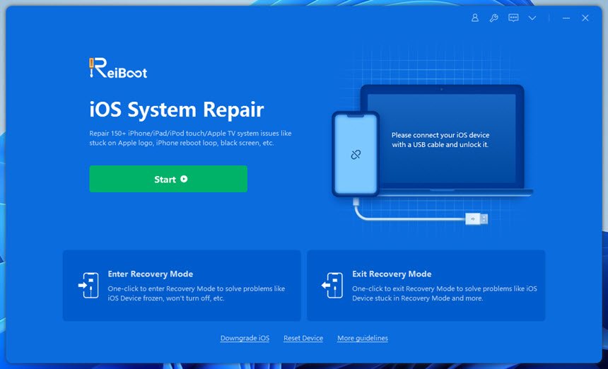Click the "Repair 150+ iPhone/iPad" description text

[x=190, y=138]
